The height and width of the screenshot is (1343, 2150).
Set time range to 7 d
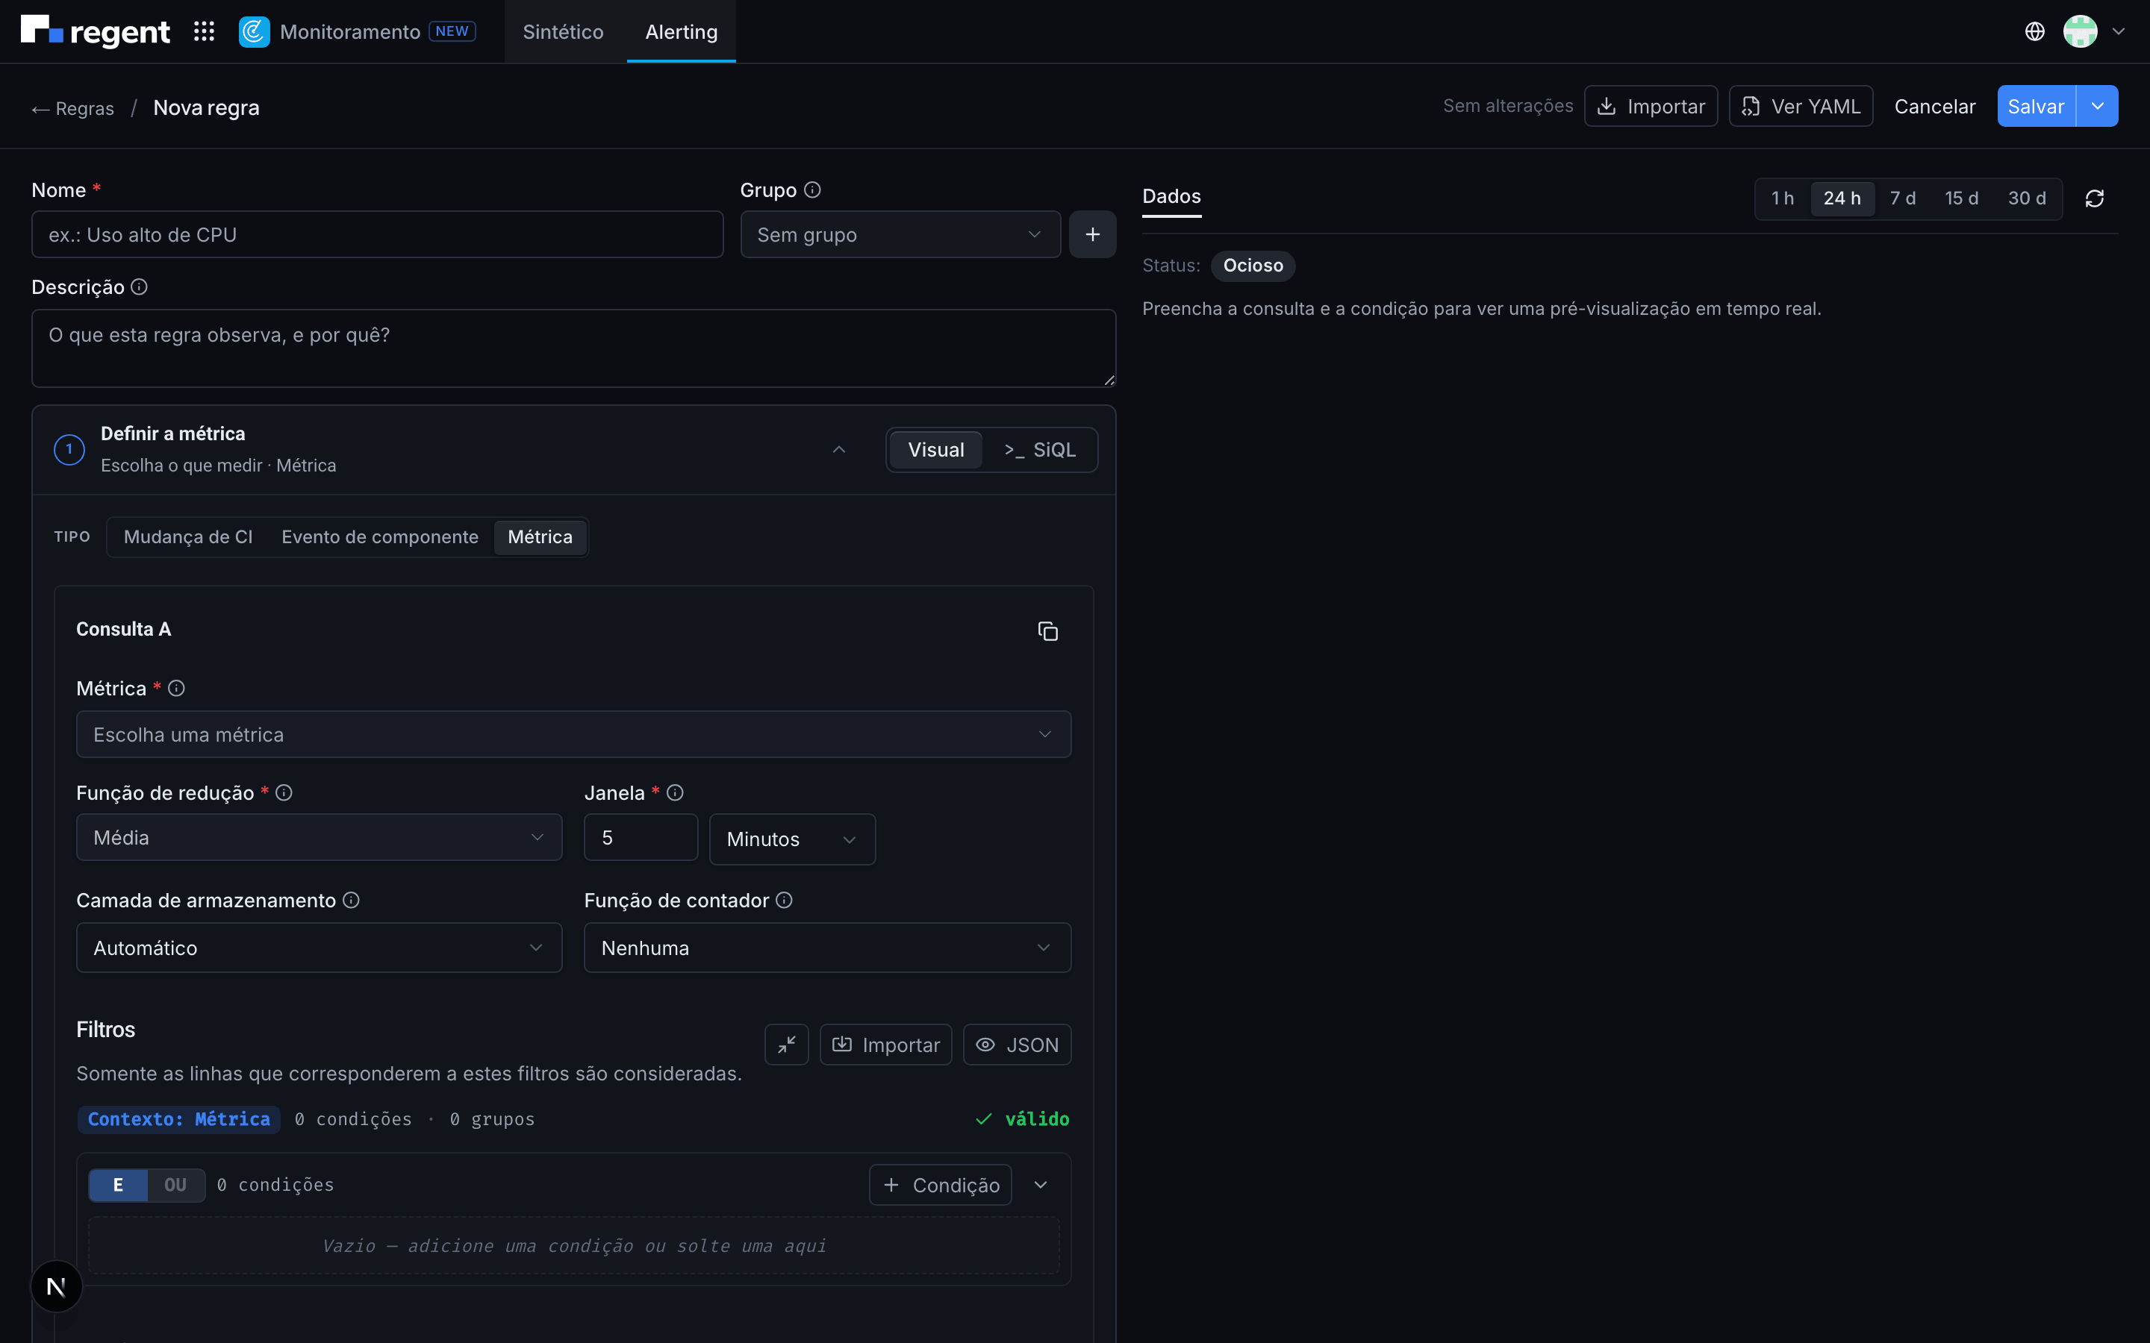(x=1902, y=198)
